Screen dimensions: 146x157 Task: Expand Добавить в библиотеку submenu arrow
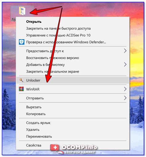click(125, 64)
